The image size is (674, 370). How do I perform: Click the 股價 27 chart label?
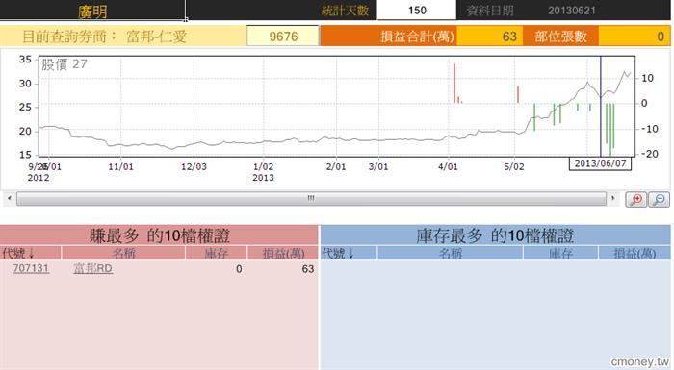pos(65,64)
